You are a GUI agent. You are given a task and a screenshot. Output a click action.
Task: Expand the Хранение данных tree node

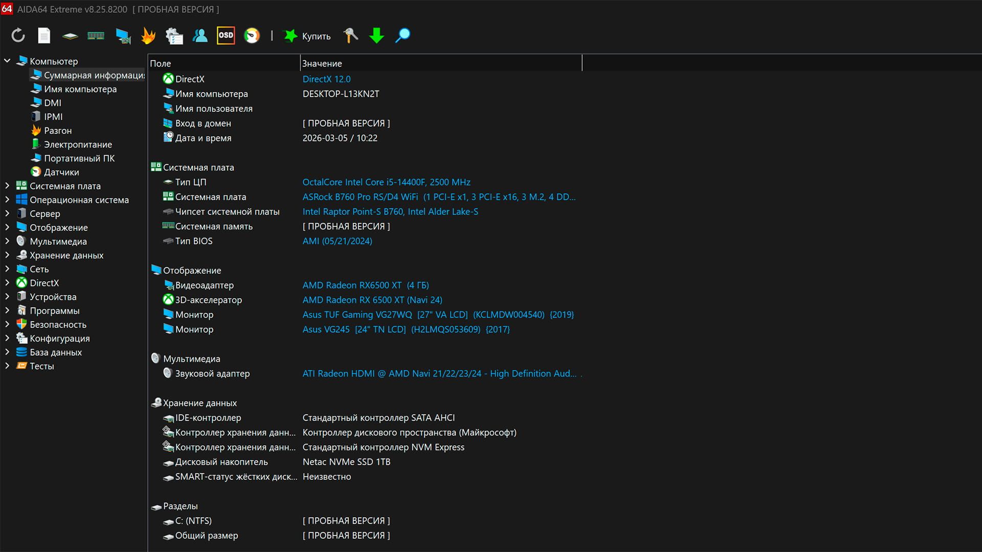[7, 255]
